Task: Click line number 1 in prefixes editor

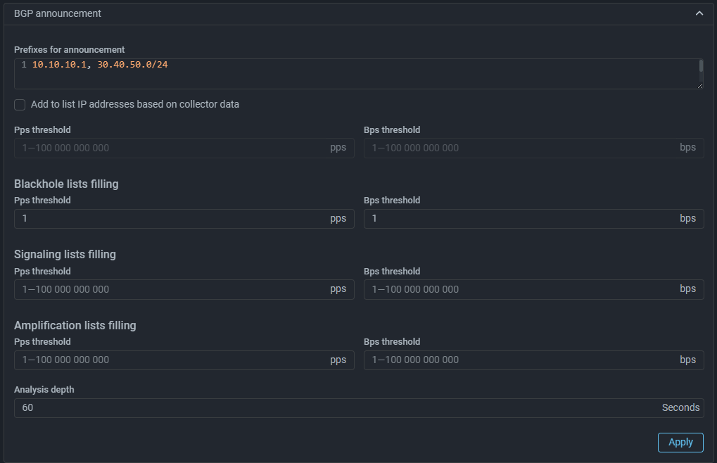Action: (24, 65)
